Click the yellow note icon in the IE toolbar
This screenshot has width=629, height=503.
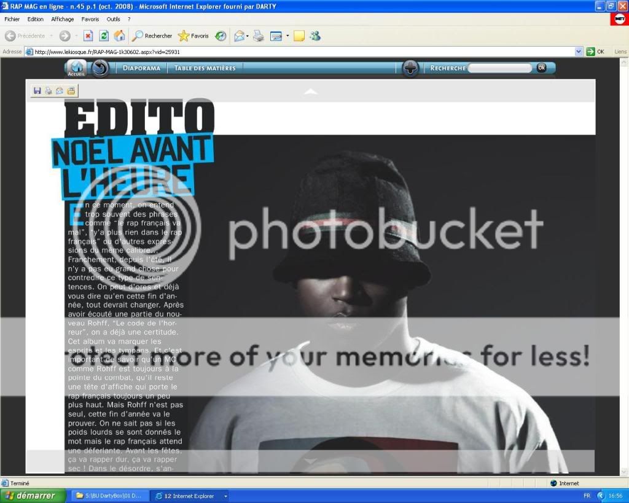pos(299,36)
